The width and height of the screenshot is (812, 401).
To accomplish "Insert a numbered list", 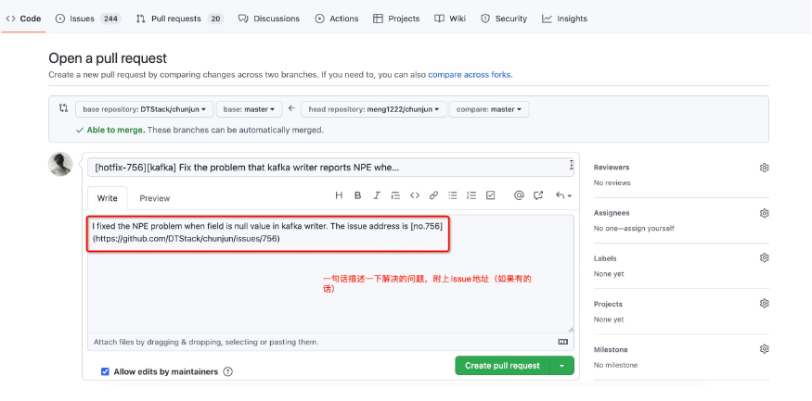I will pyautogui.click(x=471, y=195).
